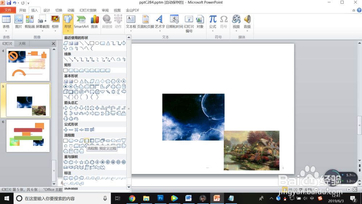Insert a picture with 图片
This screenshot has height=204, width=362.
click(x=18, y=22)
